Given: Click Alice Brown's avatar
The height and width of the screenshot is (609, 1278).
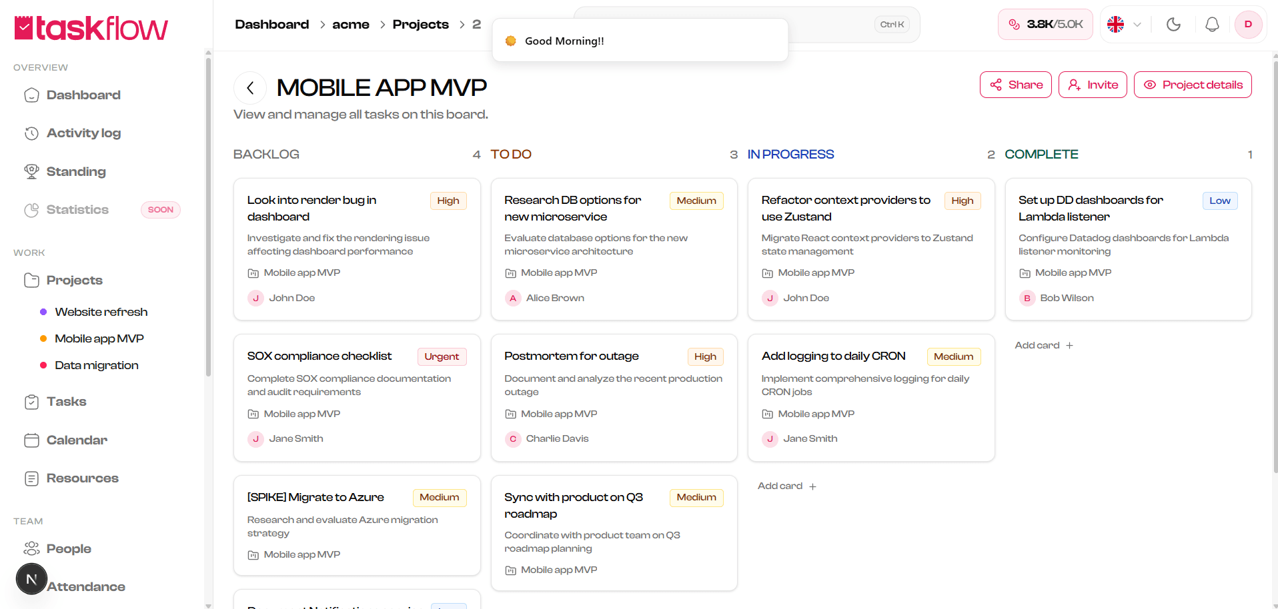Looking at the screenshot, I should (x=513, y=298).
